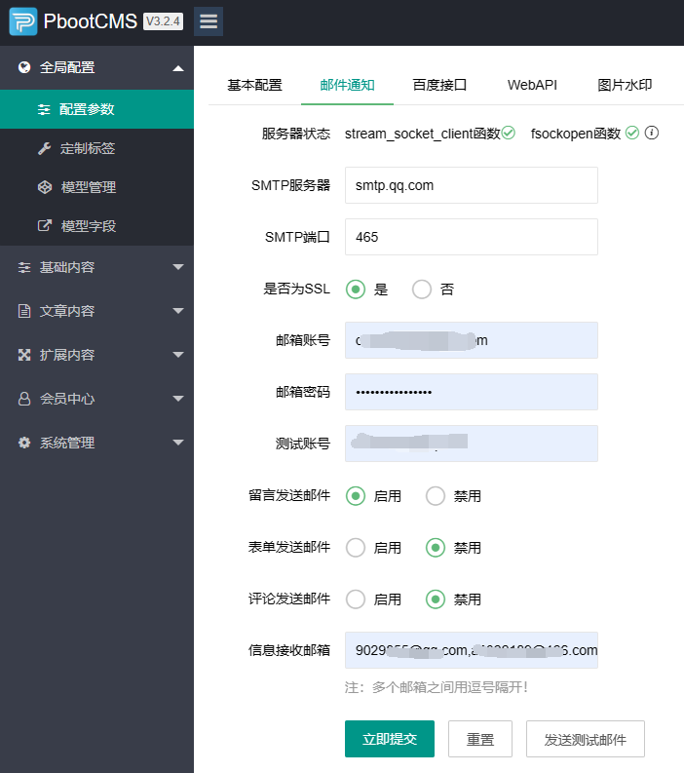Disable 留言发送邮件 with 禁用 option

click(x=436, y=496)
